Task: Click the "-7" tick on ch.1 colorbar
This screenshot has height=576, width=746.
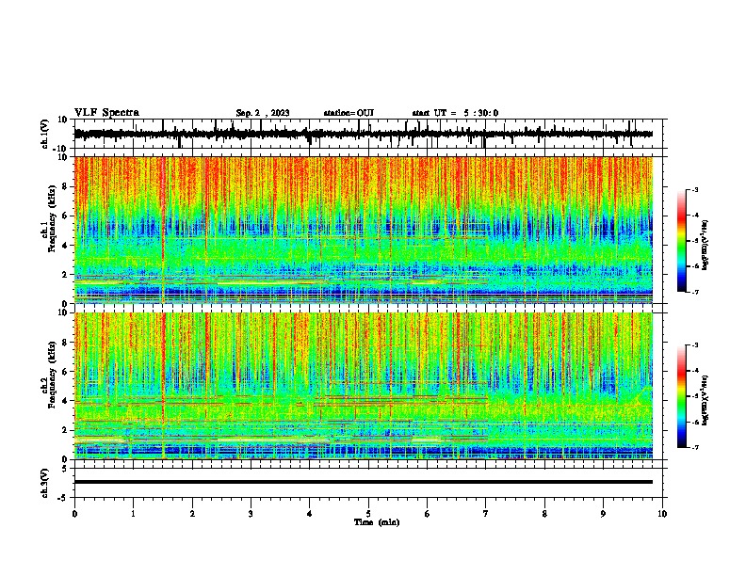Action: [694, 293]
